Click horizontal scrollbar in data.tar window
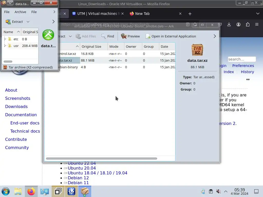This screenshot has height=197, width=263. (x=8, y=62)
